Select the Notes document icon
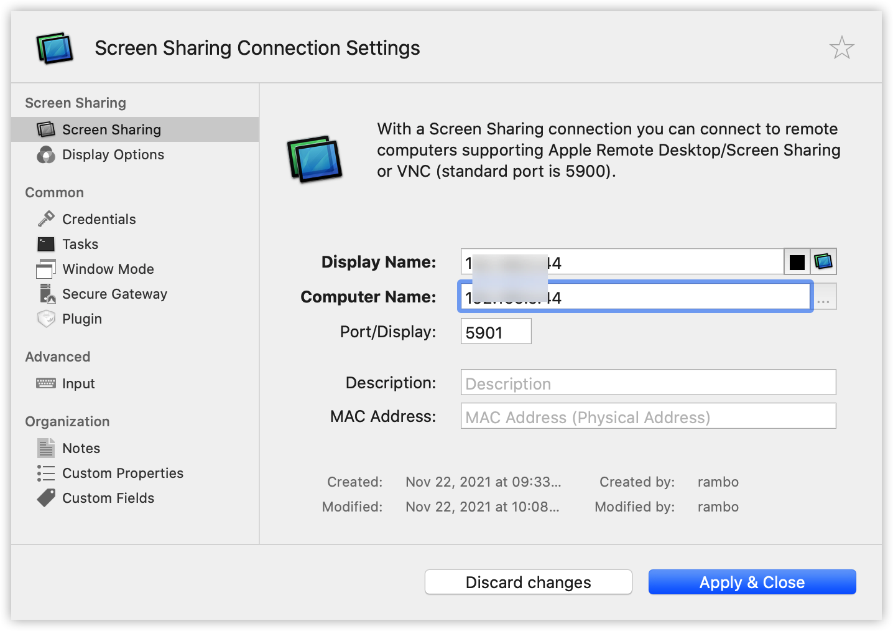 [x=46, y=447]
